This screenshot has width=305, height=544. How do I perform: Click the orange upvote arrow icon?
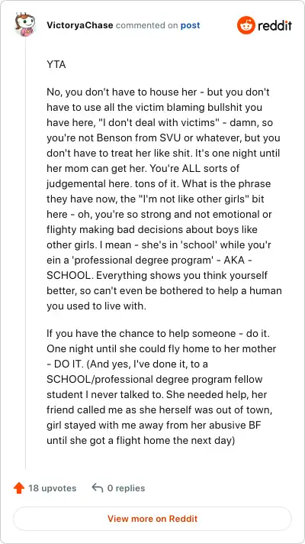[19, 488]
